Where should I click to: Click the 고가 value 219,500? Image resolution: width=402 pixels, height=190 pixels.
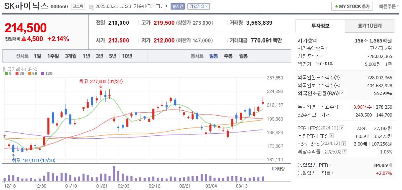click(164, 23)
